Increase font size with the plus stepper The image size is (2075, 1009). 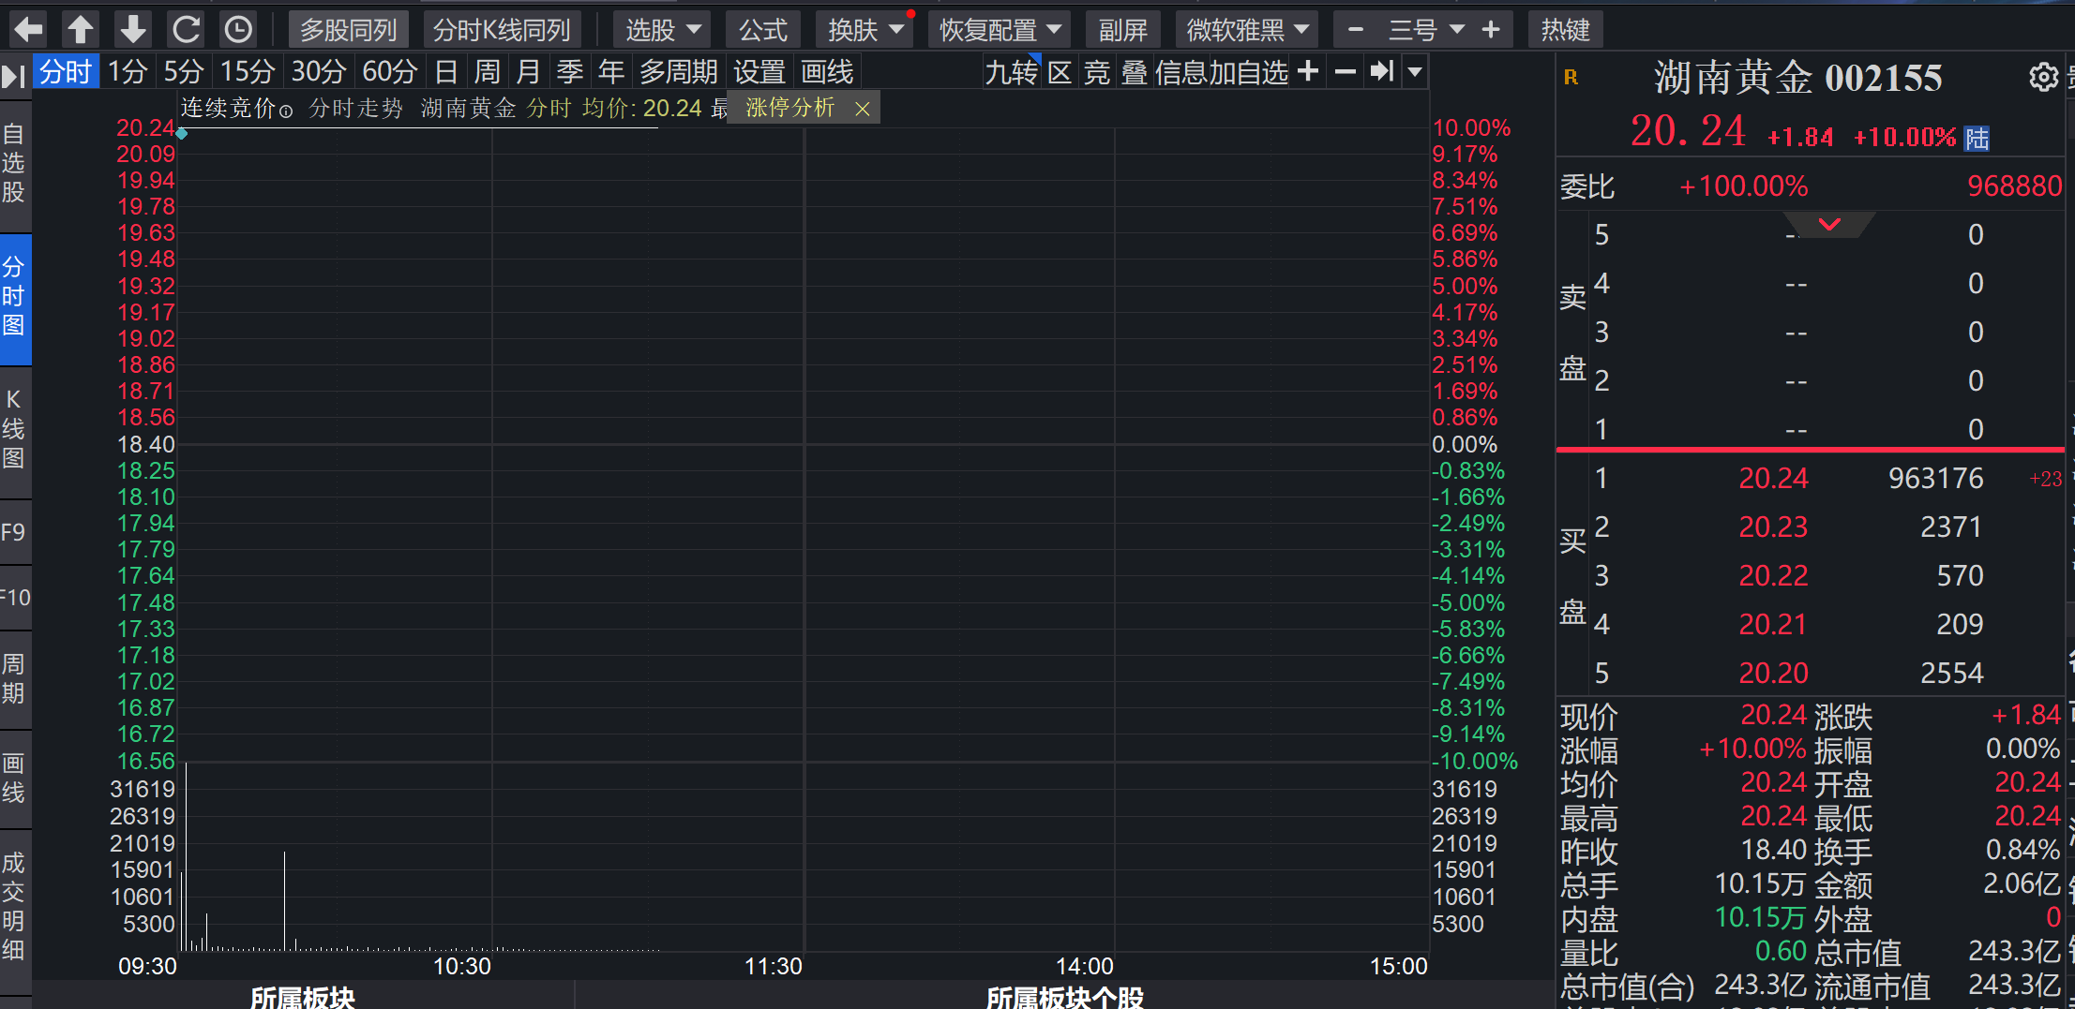coord(1491,30)
